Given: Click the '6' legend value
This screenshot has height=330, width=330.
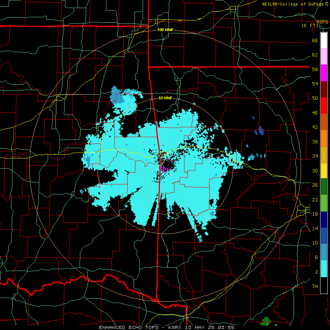Looking at the screenshot, I should click(316, 257).
